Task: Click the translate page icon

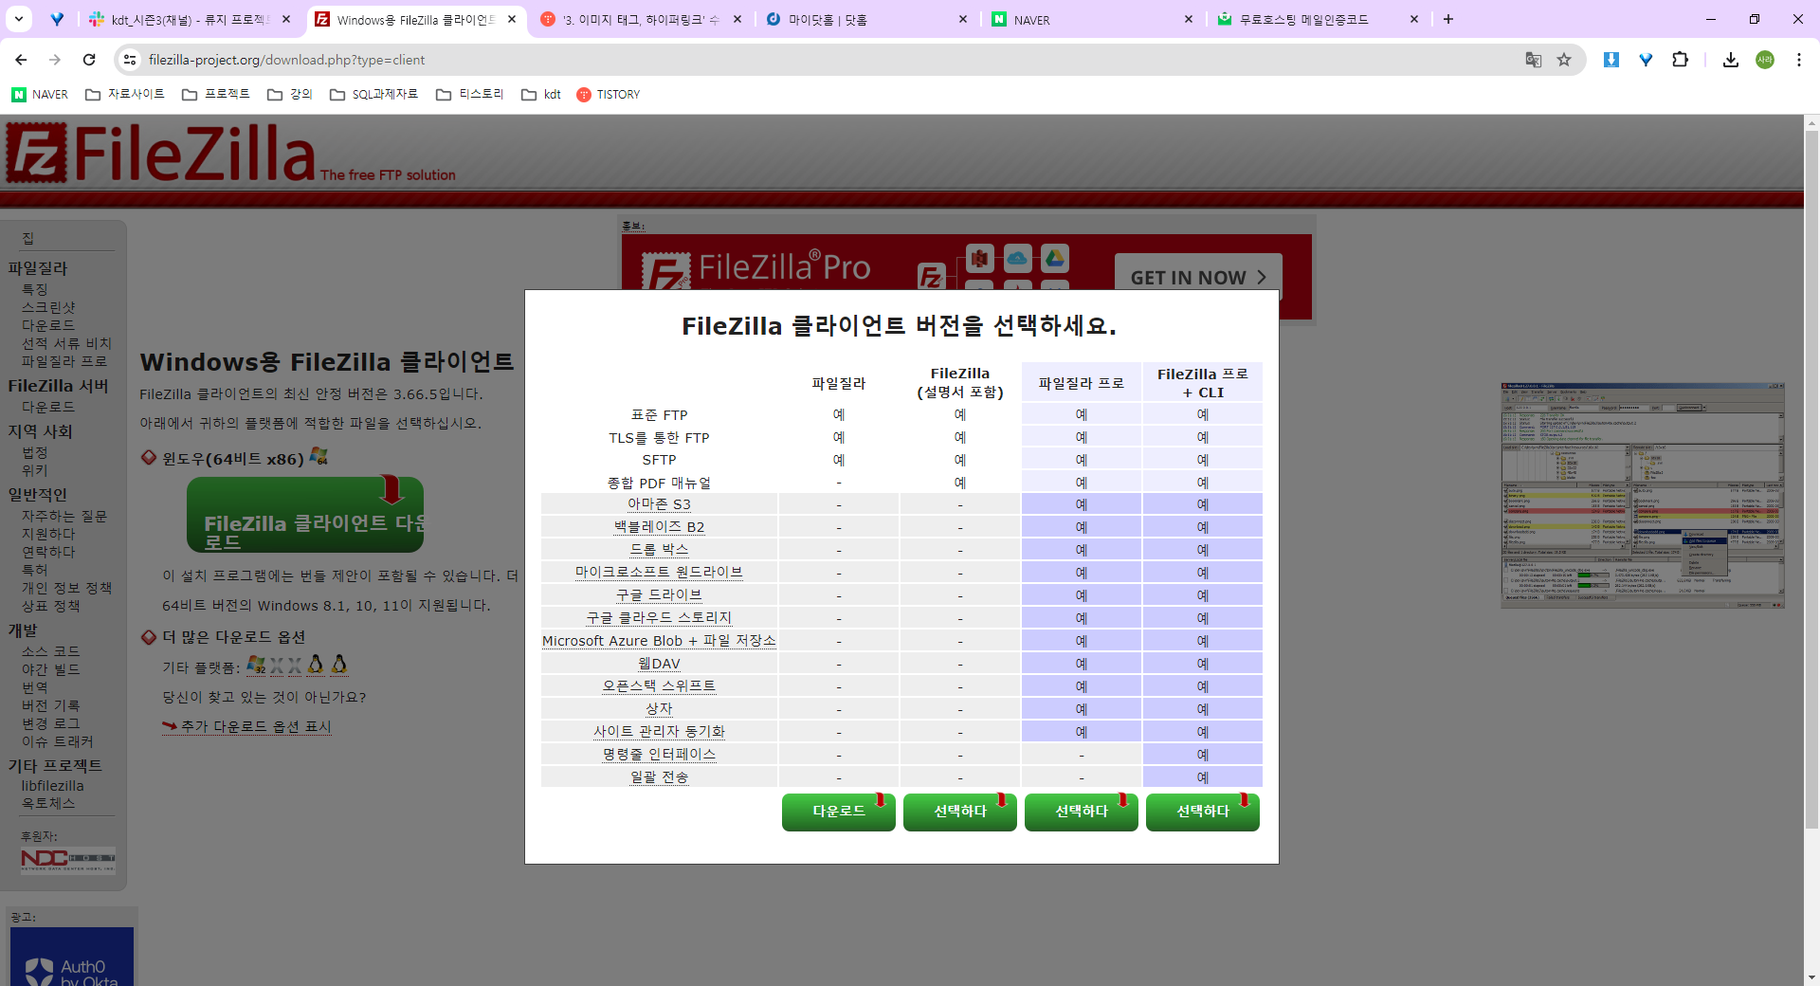Action: point(1533,60)
